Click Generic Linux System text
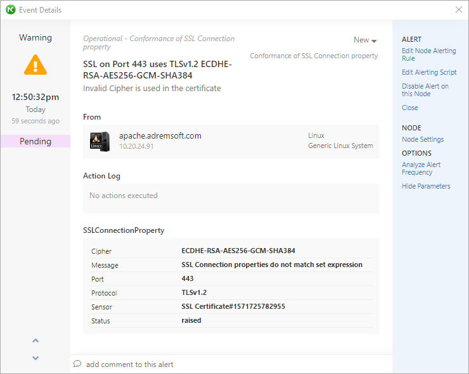469x374 pixels. 340,146
